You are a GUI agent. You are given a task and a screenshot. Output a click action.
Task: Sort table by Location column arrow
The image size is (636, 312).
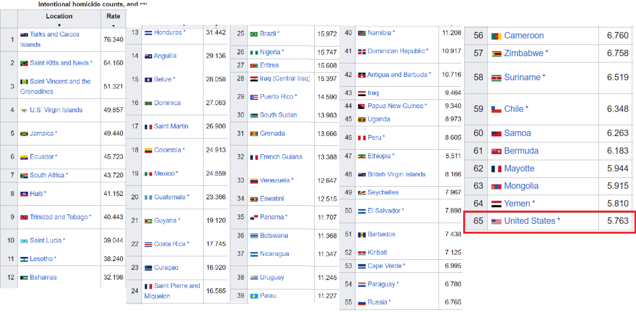[x=59, y=24]
